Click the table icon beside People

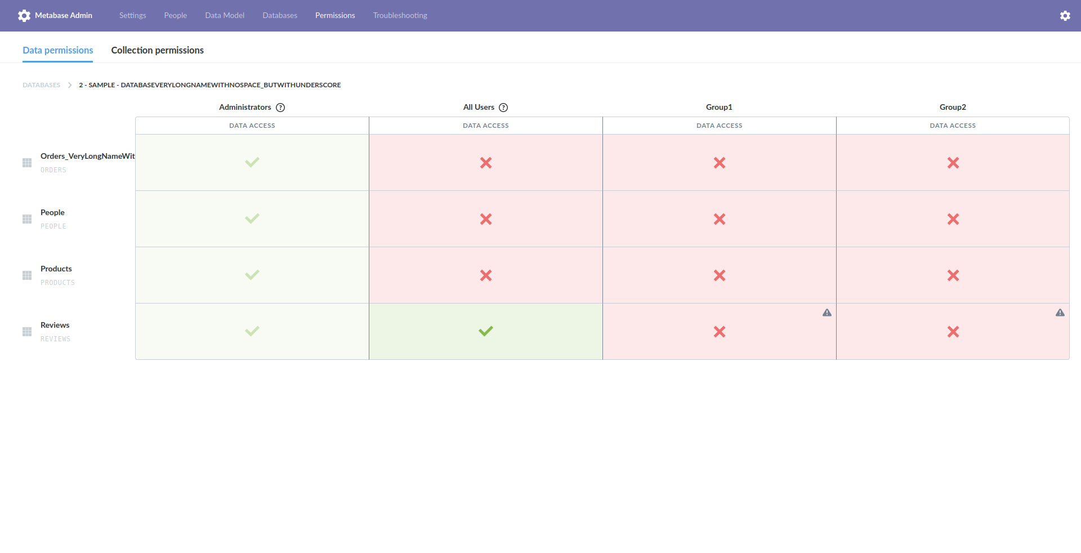coord(26,218)
